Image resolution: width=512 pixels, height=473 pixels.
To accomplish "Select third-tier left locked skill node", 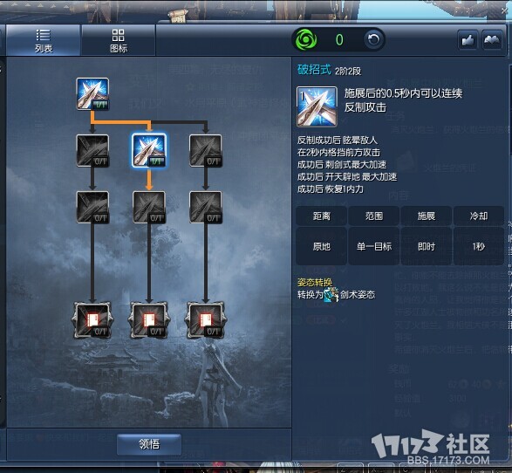I will 92,207.
